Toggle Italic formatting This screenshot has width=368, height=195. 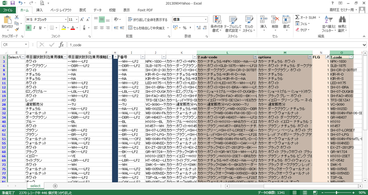click(34, 28)
